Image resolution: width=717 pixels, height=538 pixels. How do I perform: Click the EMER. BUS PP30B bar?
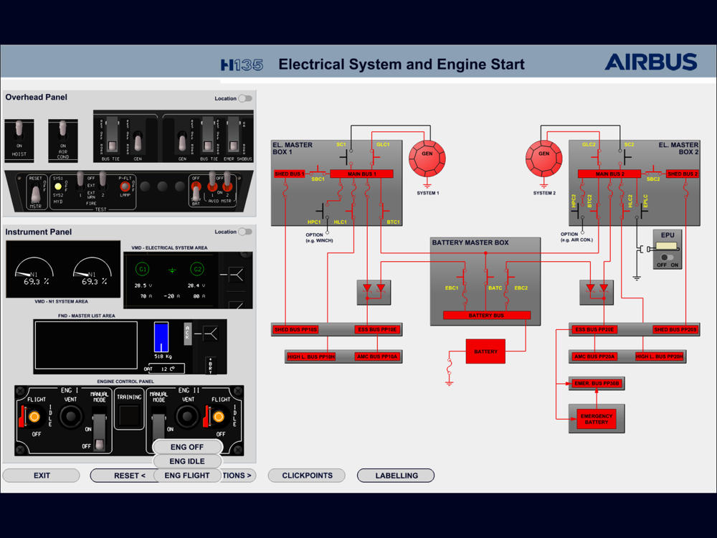coord(597,383)
